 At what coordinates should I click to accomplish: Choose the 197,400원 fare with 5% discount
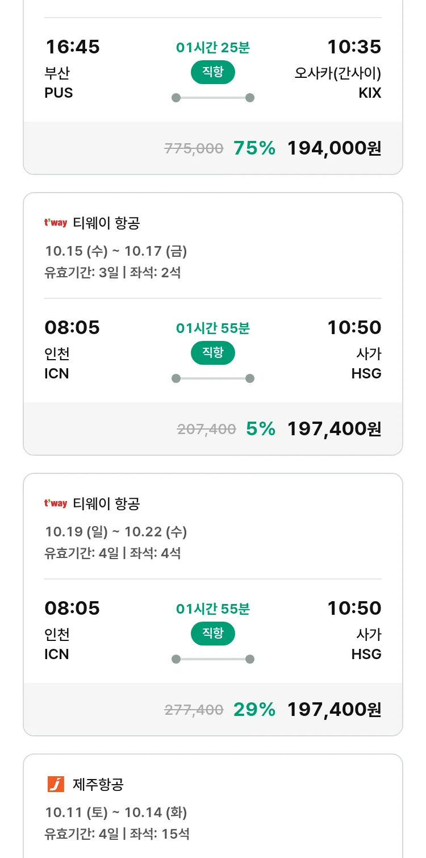(334, 429)
